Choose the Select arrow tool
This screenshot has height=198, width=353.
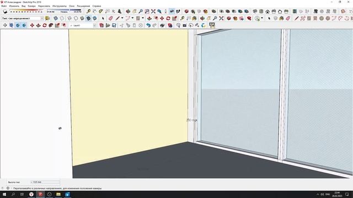(x=103, y=18)
